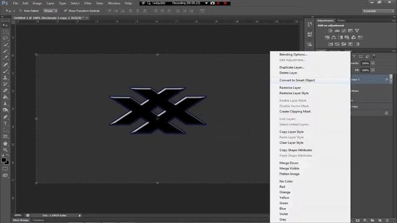397x223 pixels.
Task: Click zoom percentage field in status bar
Action: point(18,216)
